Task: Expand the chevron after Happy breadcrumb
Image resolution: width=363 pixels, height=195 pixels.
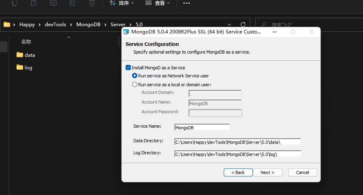Action: pyautogui.click(x=40, y=25)
